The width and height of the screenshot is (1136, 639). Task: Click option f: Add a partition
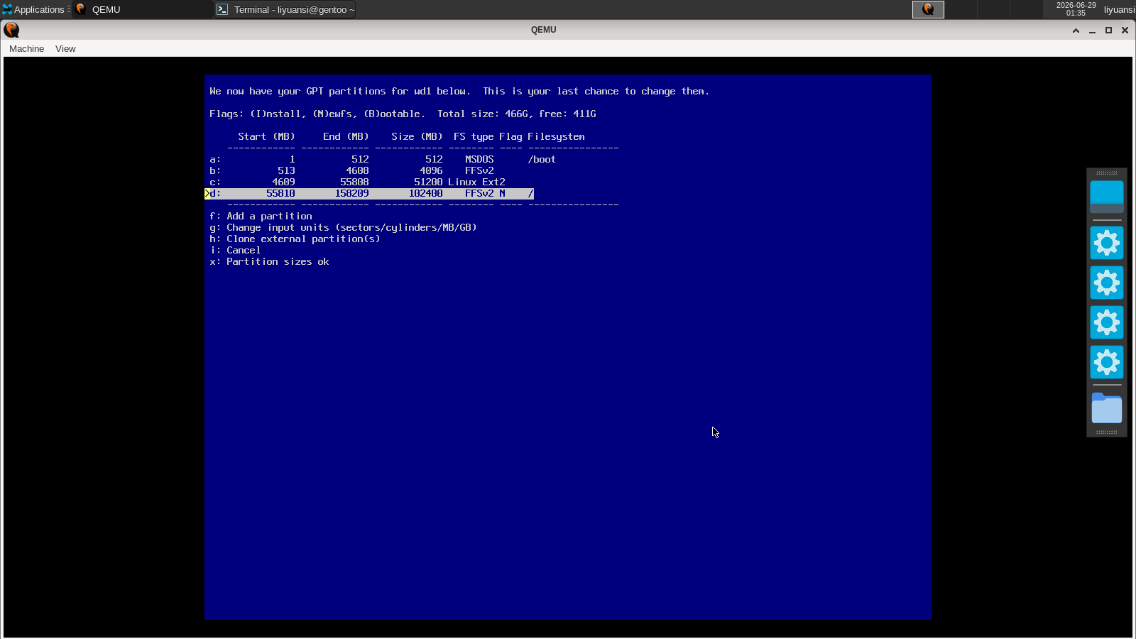click(x=261, y=217)
